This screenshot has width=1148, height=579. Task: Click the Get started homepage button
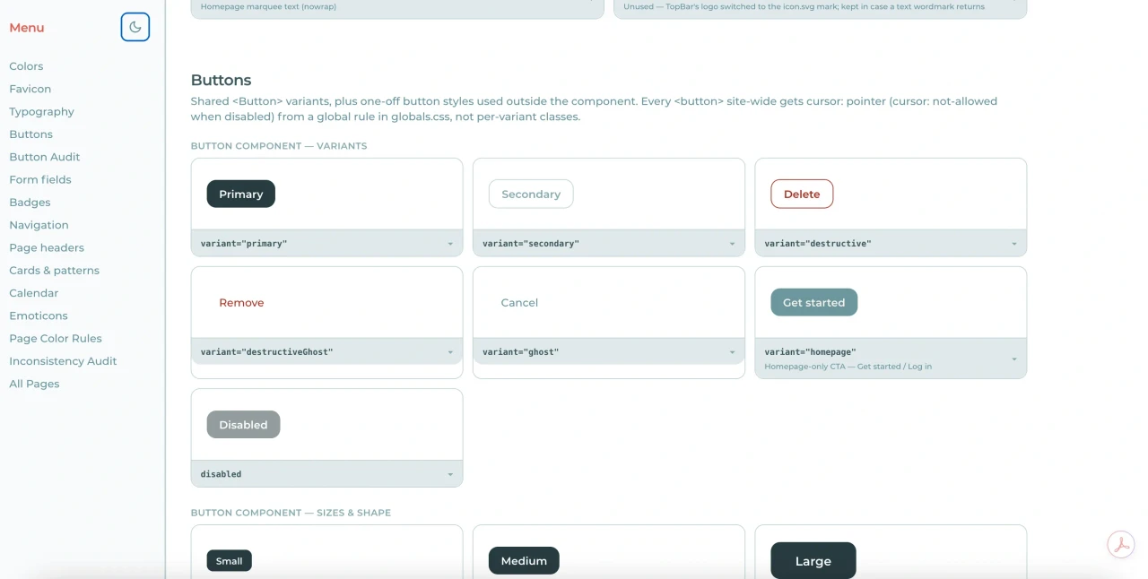(814, 303)
